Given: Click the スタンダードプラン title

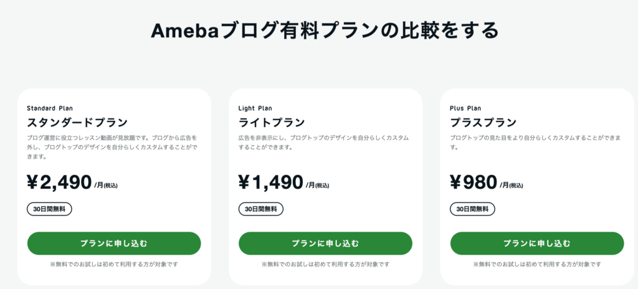Looking at the screenshot, I should tap(77, 122).
